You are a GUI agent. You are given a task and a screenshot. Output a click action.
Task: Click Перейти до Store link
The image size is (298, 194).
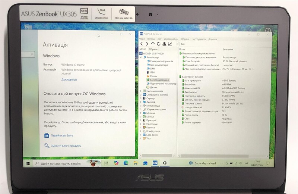(x=59, y=135)
